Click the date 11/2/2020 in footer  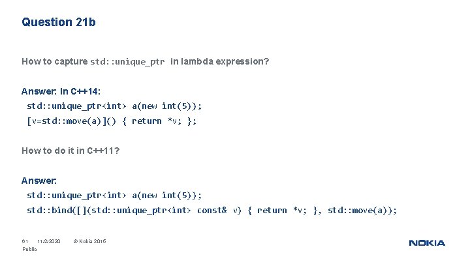(49, 242)
